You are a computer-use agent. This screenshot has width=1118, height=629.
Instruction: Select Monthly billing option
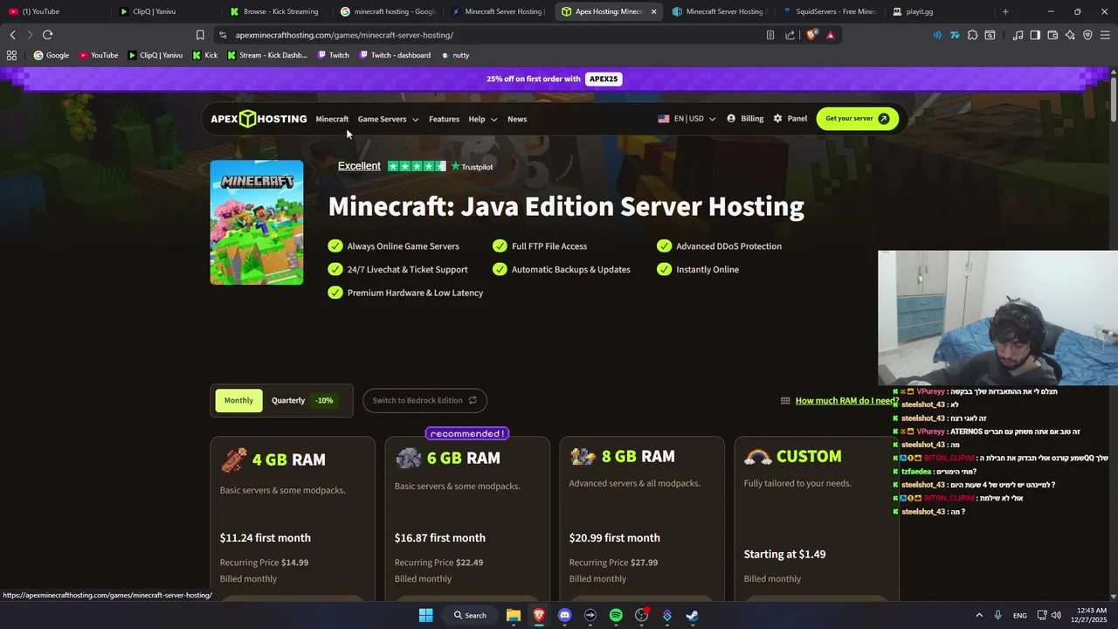tap(238, 400)
